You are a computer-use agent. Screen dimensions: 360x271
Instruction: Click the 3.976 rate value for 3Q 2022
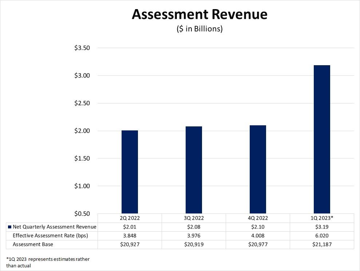[194, 236]
